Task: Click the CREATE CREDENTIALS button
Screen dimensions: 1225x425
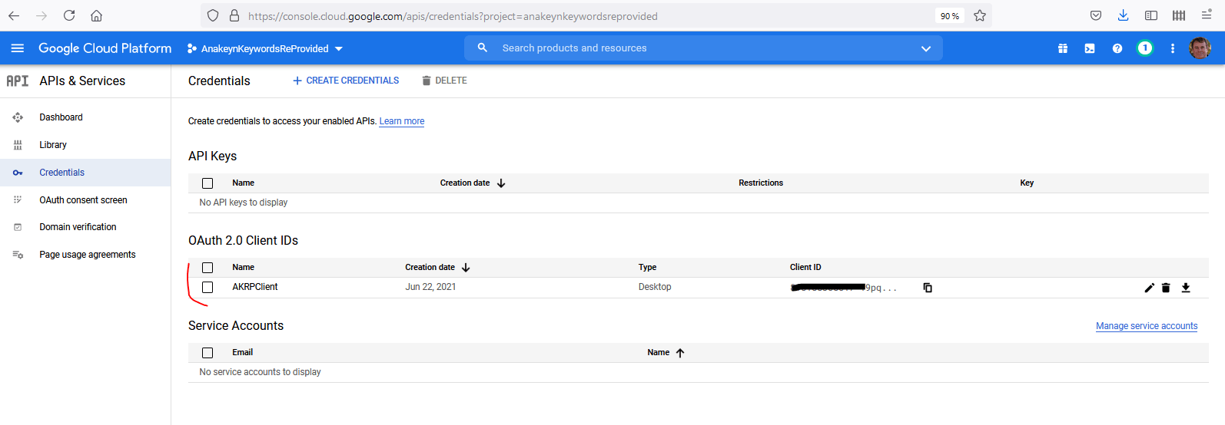Action: click(346, 81)
